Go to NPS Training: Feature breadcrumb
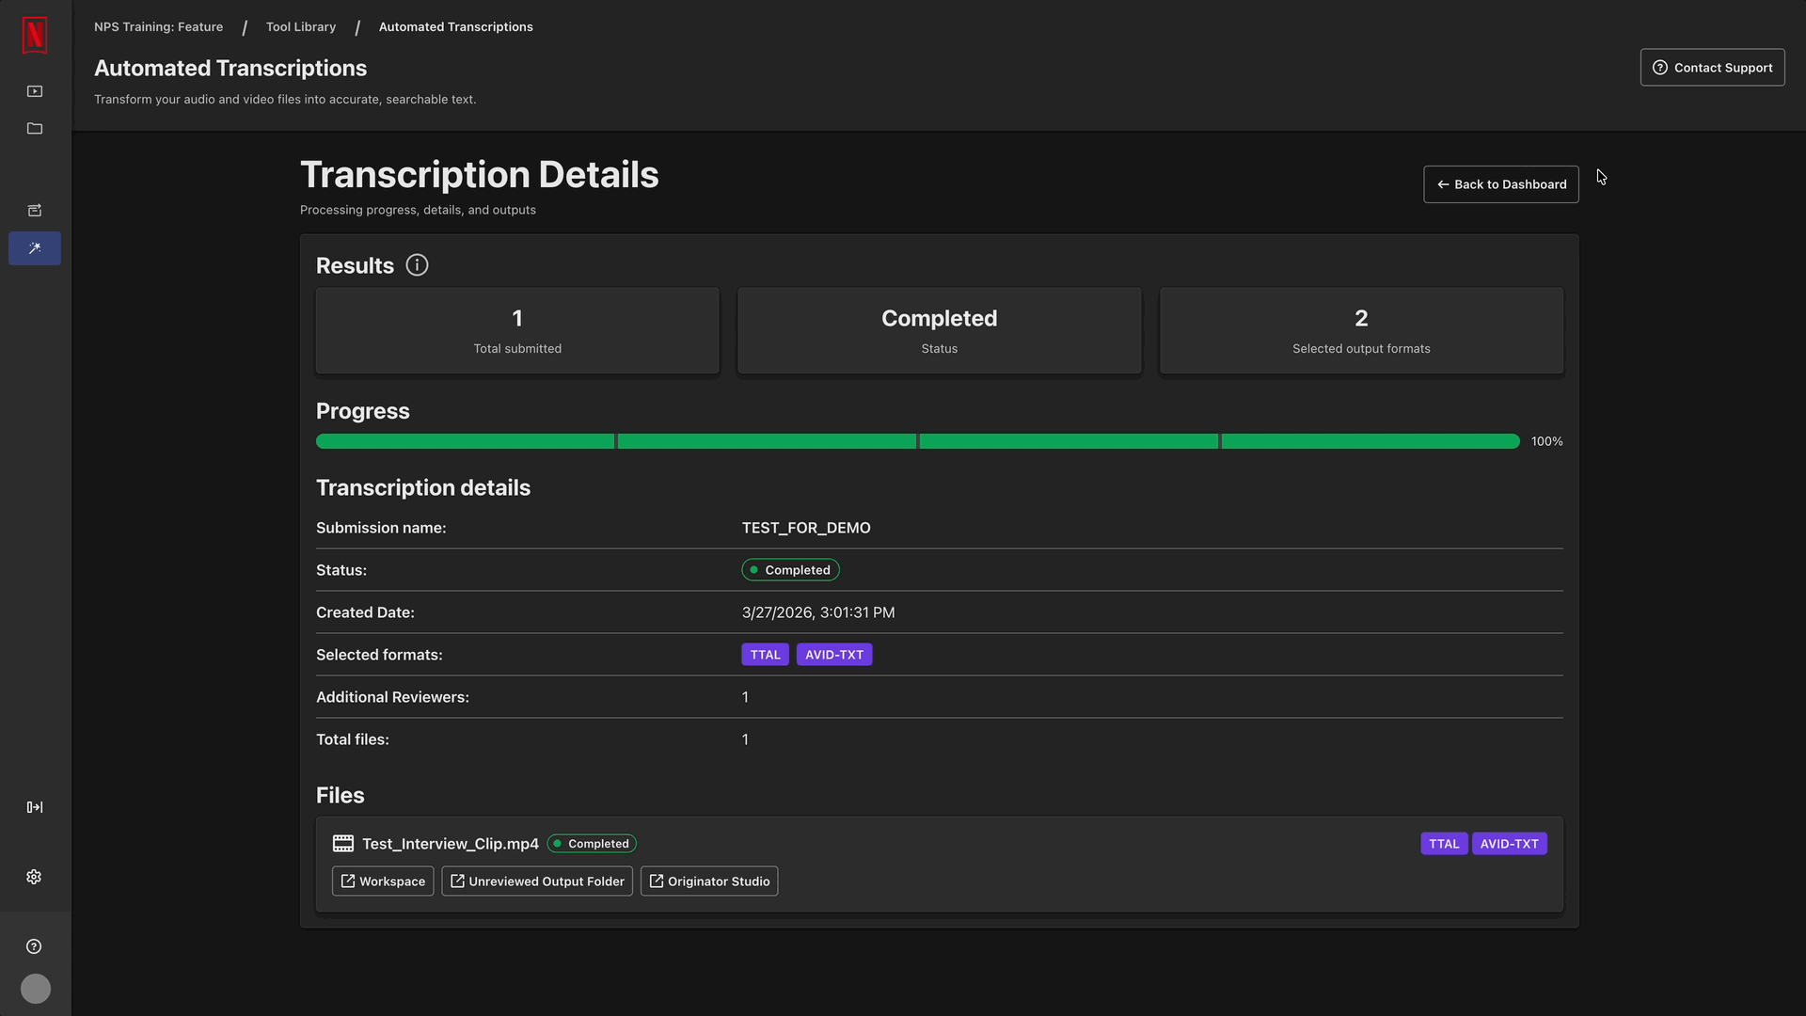 tap(158, 27)
